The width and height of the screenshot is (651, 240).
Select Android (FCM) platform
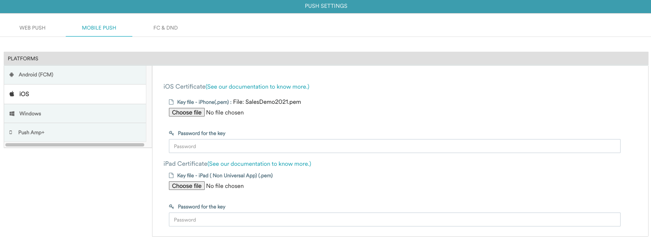[x=75, y=75]
